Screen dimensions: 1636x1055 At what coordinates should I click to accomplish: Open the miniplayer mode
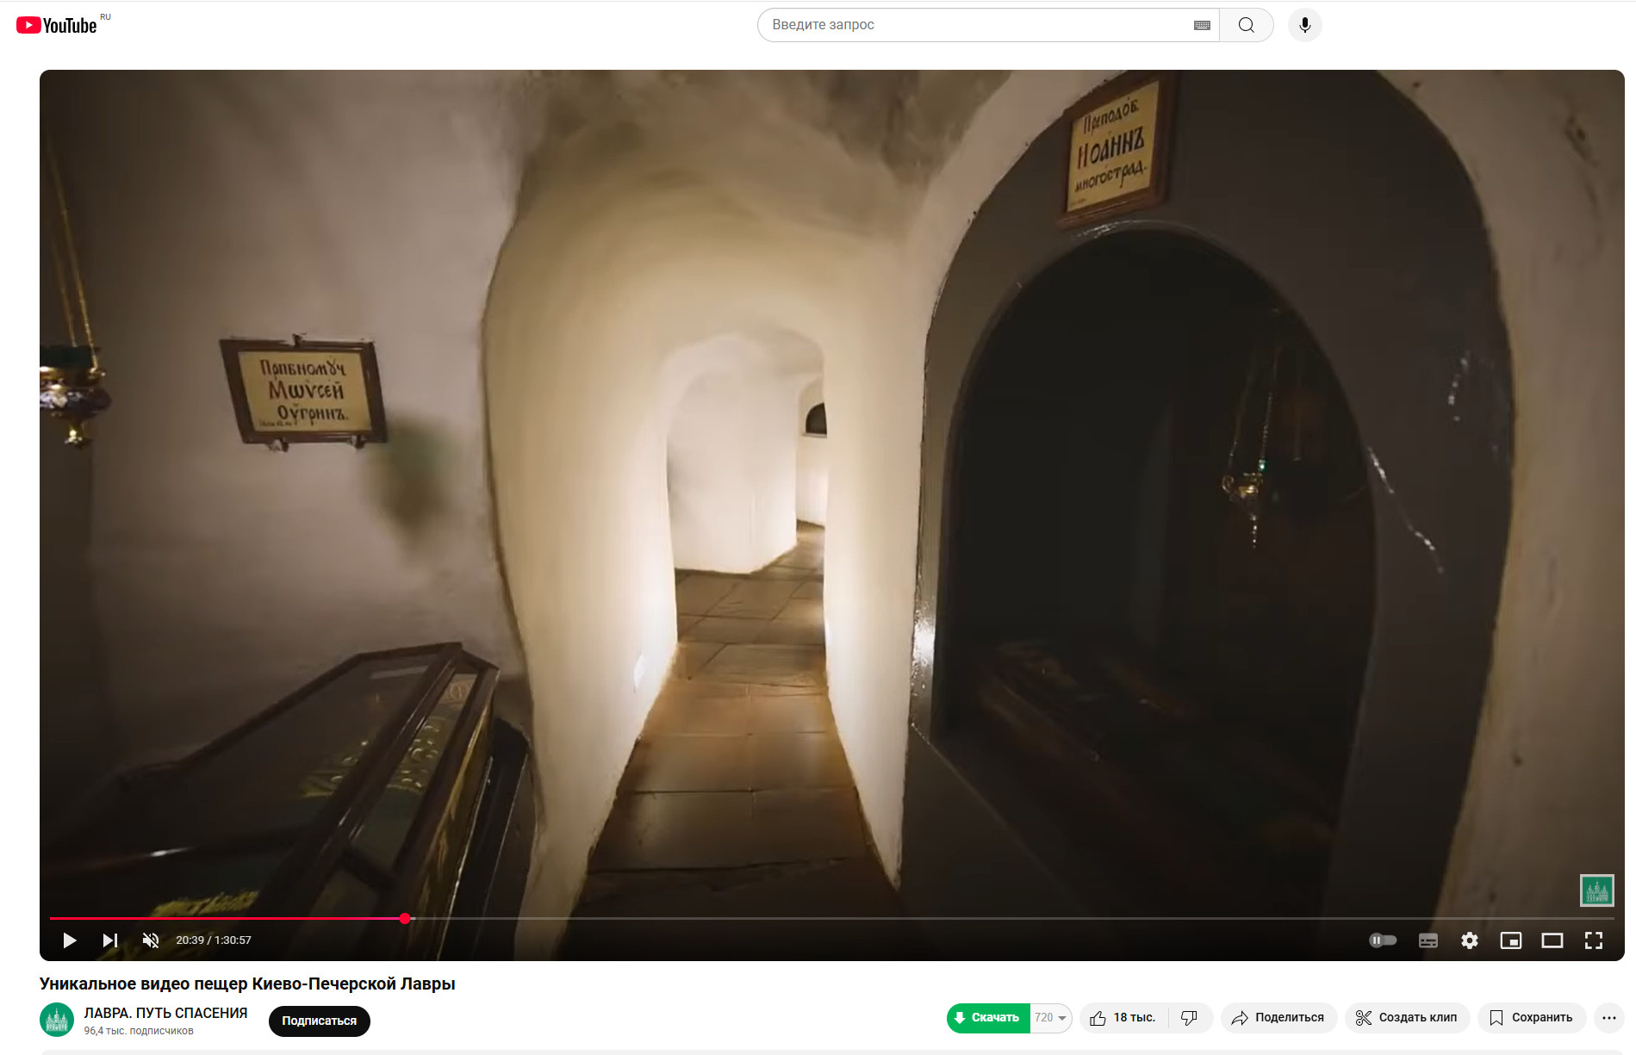click(x=1510, y=940)
